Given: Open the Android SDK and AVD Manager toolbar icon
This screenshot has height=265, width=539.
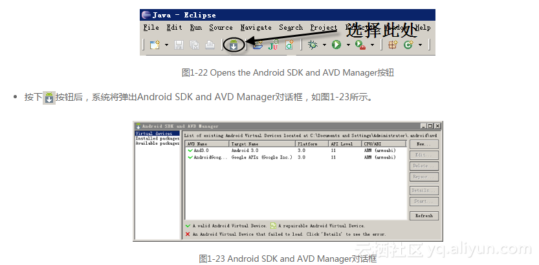Looking at the screenshot, I should [x=234, y=45].
